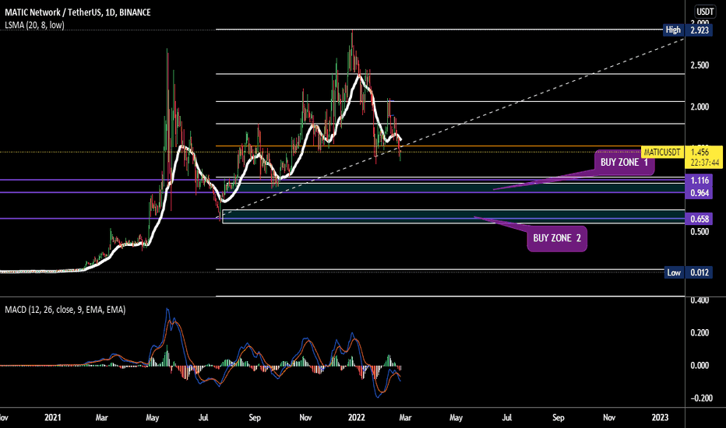The image size is (726, 428).
Task: Click the 2022 time axis label
Action: pyautogui.click(x=357, y=417)
